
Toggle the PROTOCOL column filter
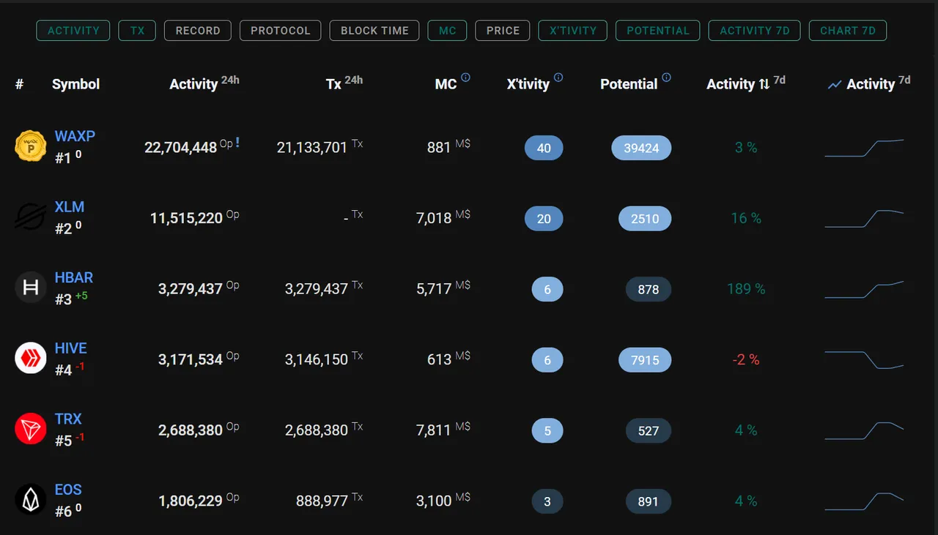[x=281, y=31]
